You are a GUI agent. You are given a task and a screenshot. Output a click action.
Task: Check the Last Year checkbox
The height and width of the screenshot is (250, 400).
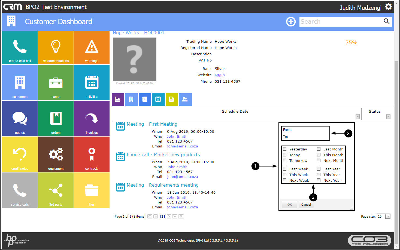coord(319,169)
